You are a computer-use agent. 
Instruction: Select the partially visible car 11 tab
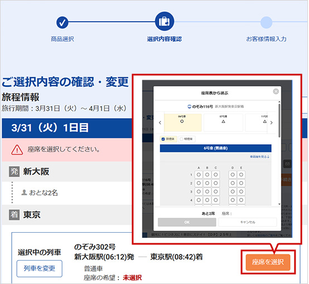coord(257,123)
